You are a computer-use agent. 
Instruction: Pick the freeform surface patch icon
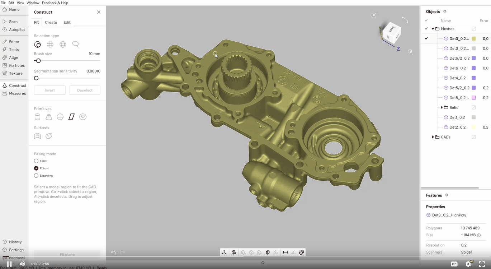click(37, 136)
